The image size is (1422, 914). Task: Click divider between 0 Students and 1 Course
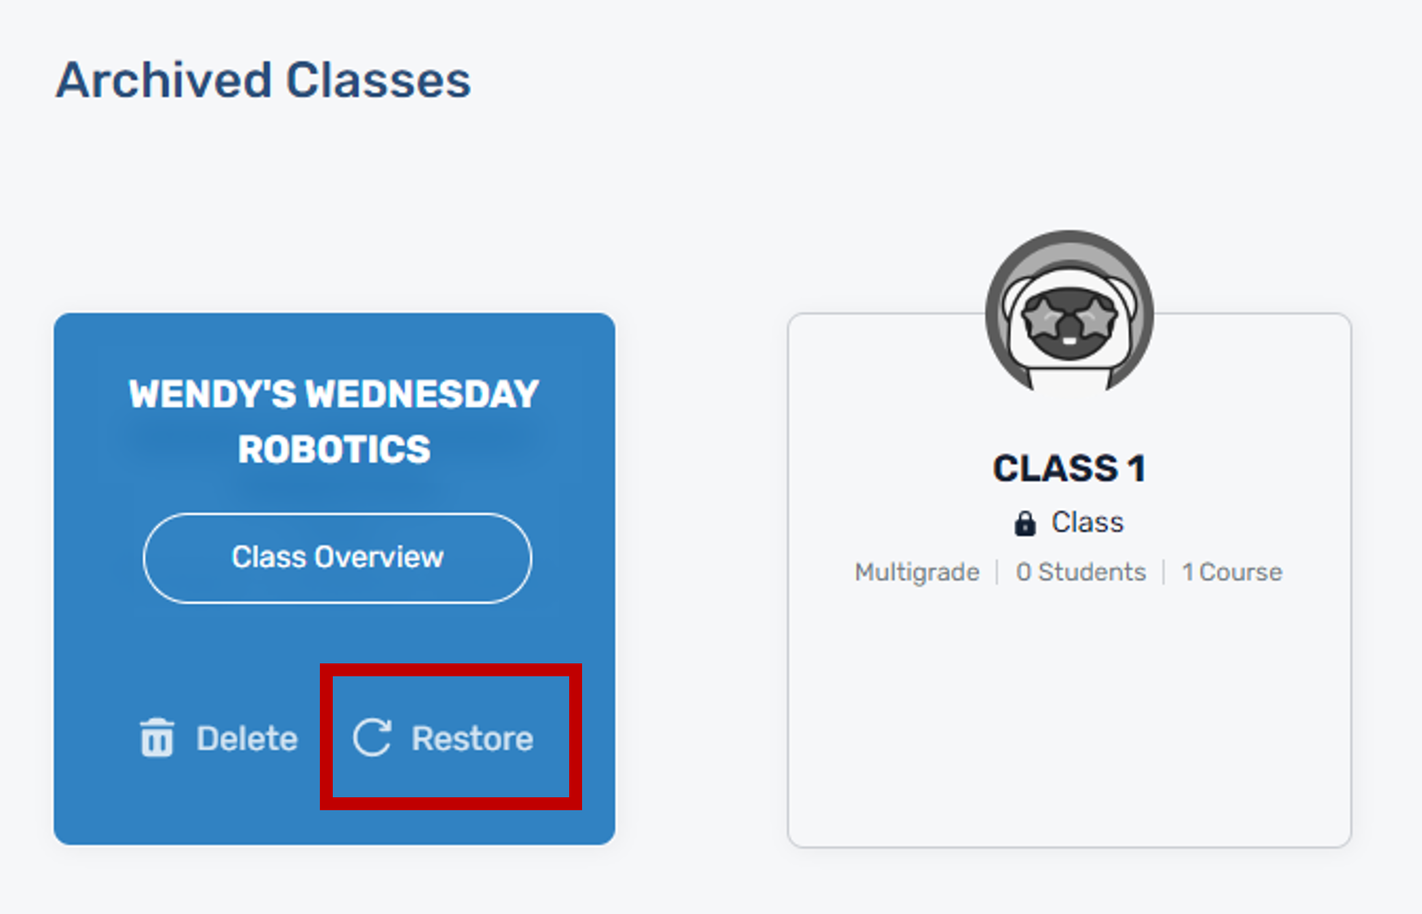tap(1164, 572)
